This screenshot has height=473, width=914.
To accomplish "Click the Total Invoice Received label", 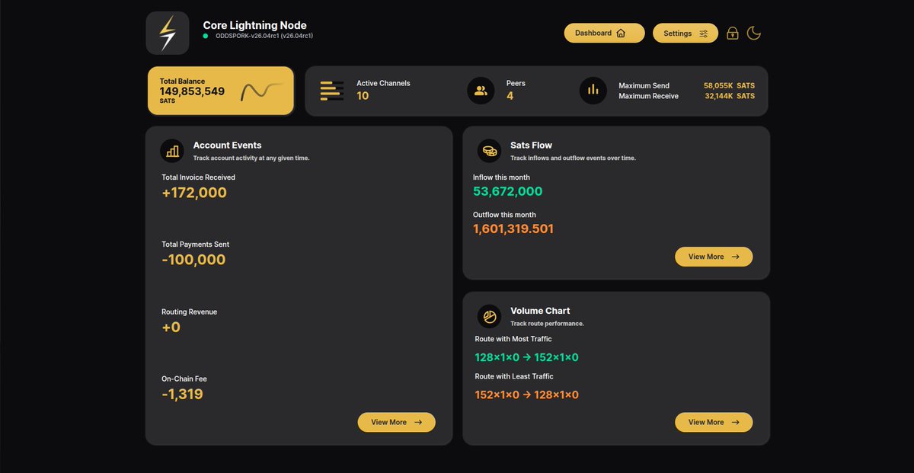I will 198,177.
